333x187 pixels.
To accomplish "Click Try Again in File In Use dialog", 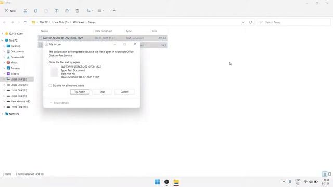I will [80, 92].
